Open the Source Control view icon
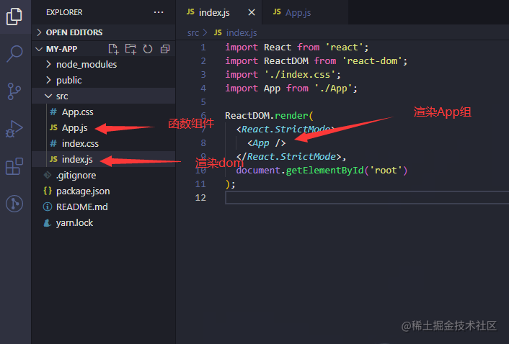Viewport: 509px width, 344px height. tap(14, 91)
